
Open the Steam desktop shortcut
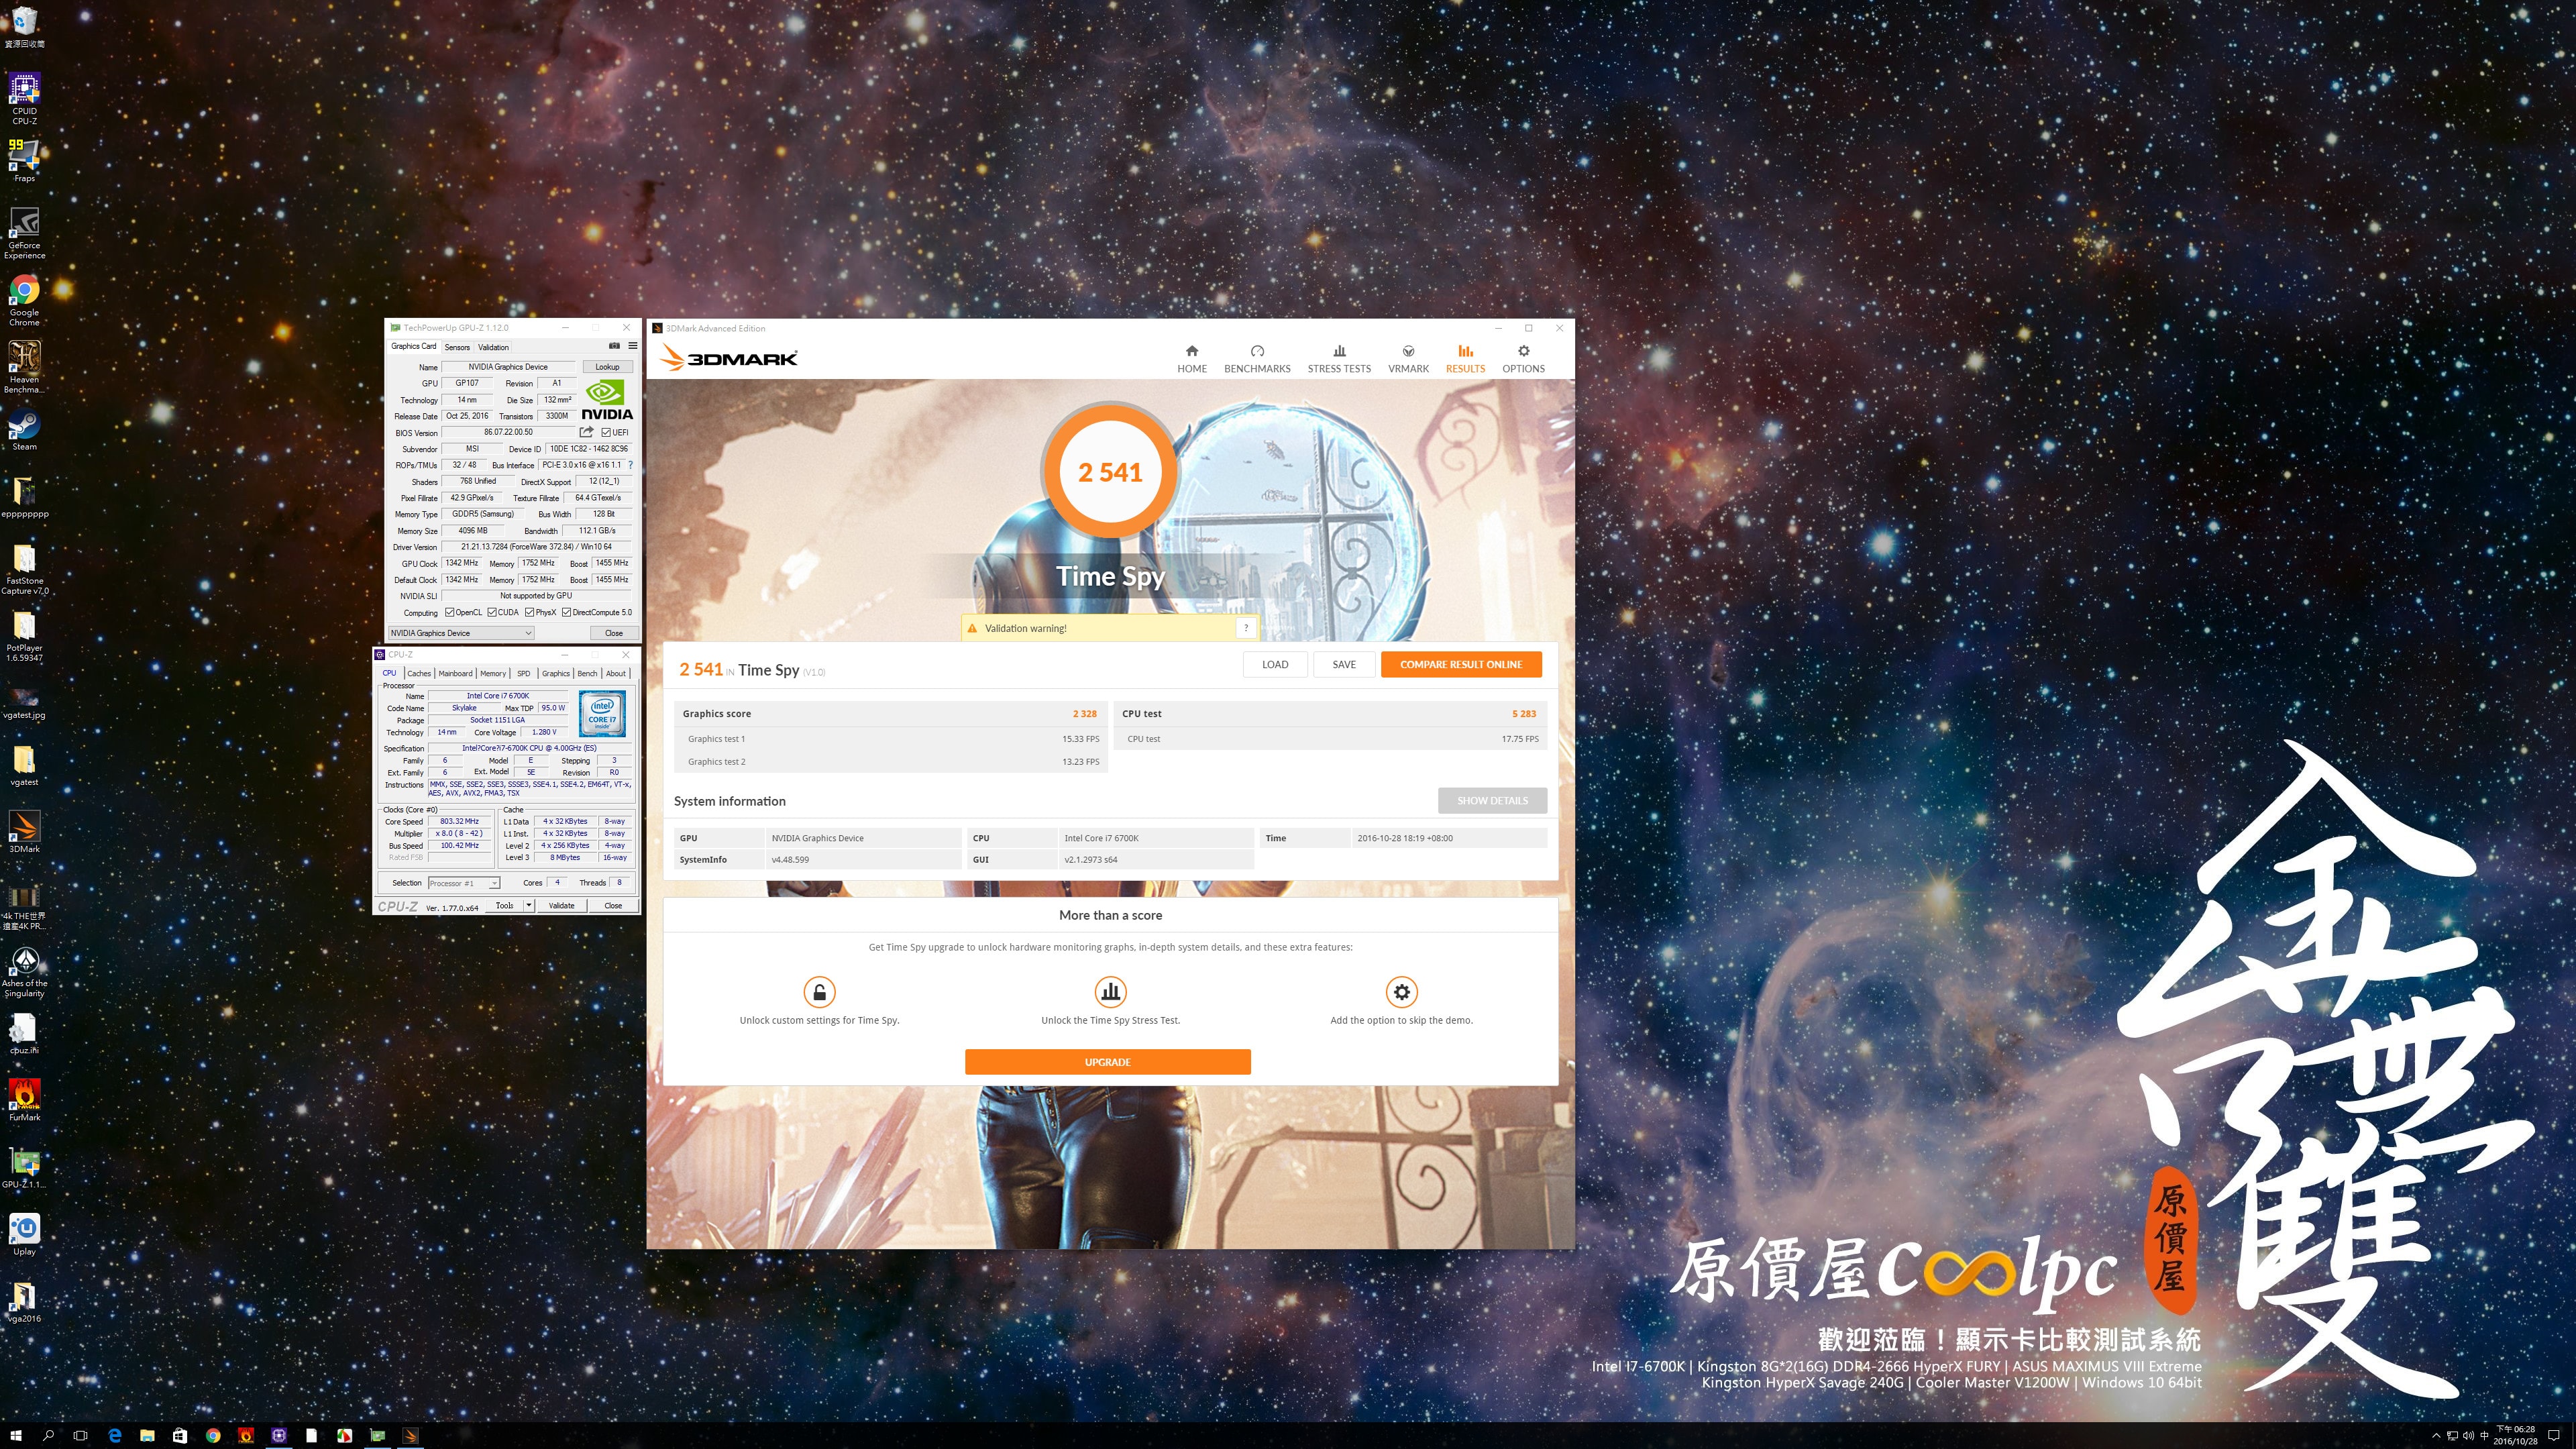24,430
